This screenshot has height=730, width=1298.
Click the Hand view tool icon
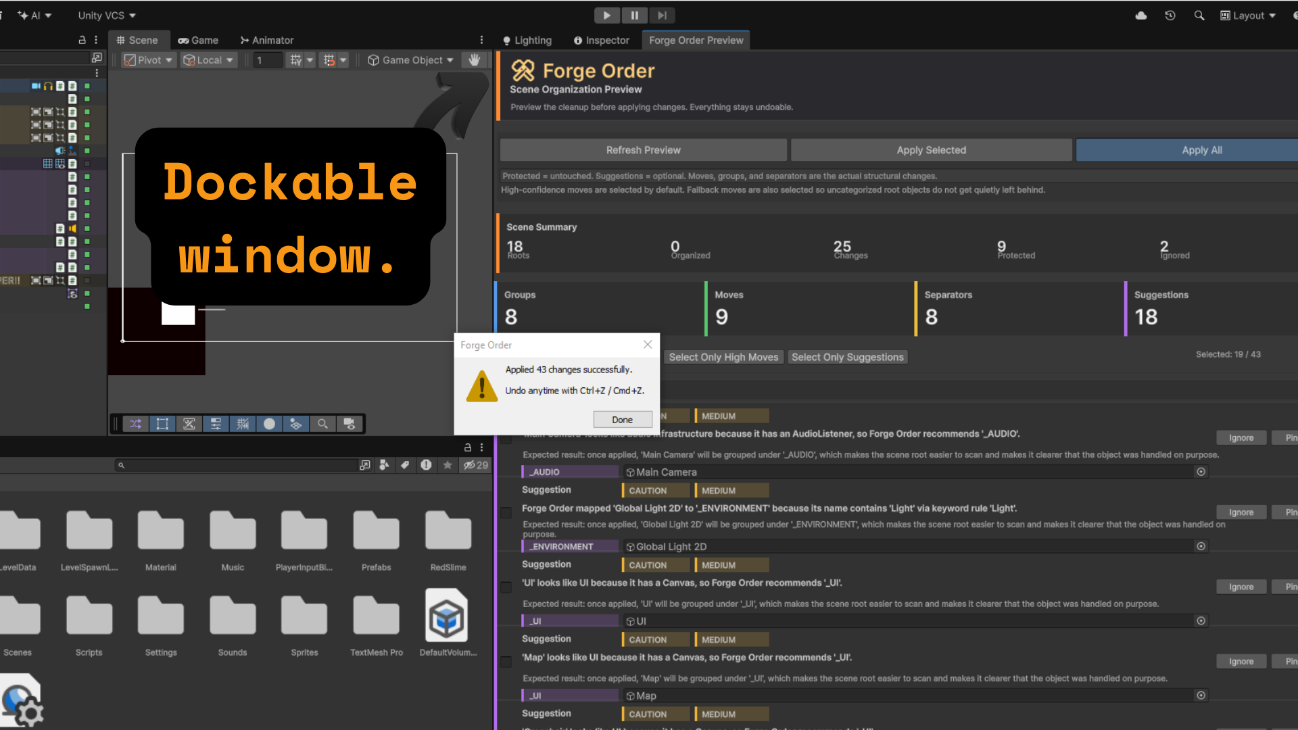click(475, 60)
